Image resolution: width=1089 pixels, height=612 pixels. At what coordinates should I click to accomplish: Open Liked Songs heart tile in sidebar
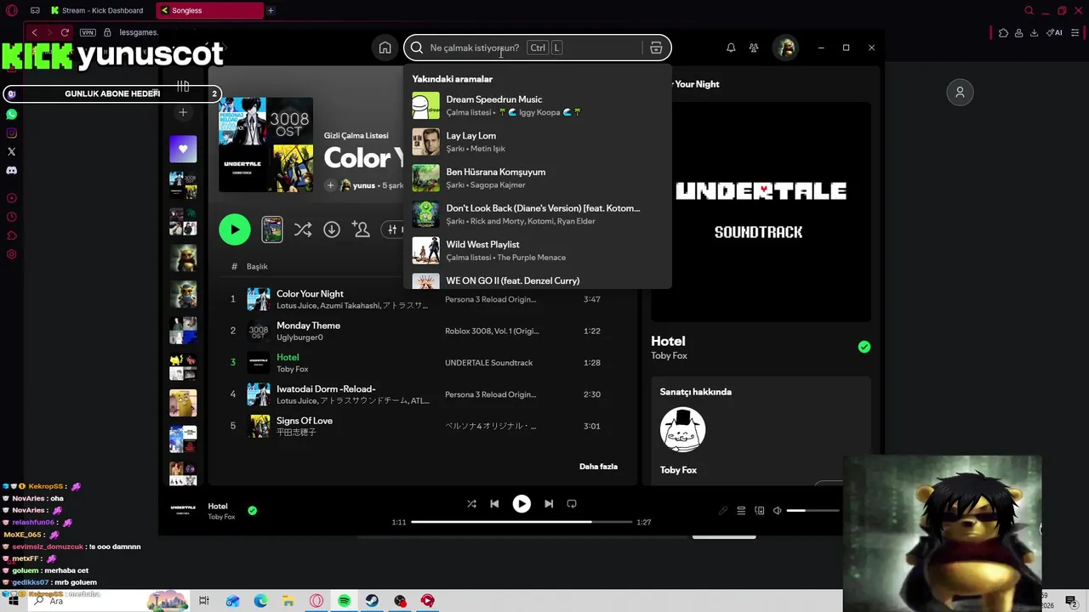tap(183, 149)
